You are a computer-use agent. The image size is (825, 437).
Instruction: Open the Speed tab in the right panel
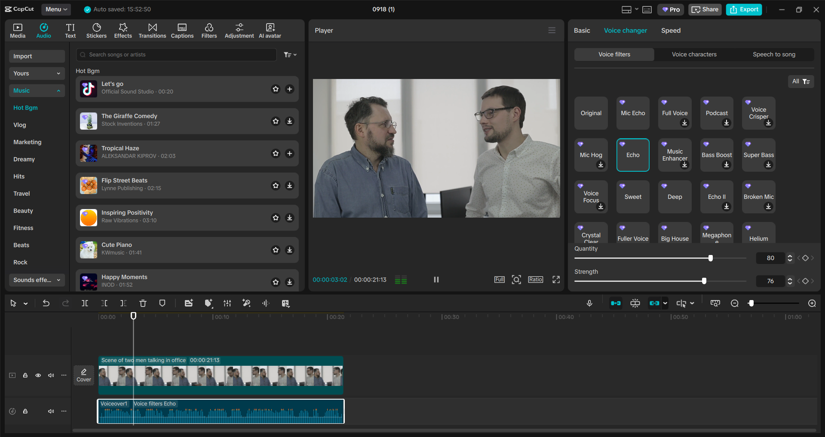click(x=670, y=30)
